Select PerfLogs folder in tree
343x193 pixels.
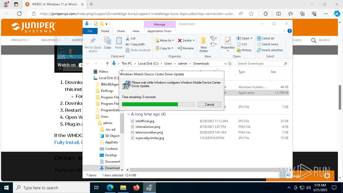tap(107, 91)
